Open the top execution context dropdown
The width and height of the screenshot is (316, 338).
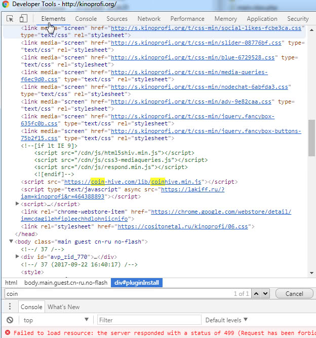point(56,320)
